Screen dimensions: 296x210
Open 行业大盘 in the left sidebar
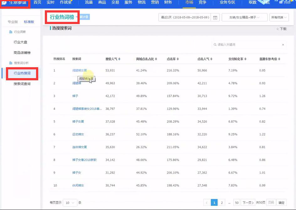click(23, 42)
